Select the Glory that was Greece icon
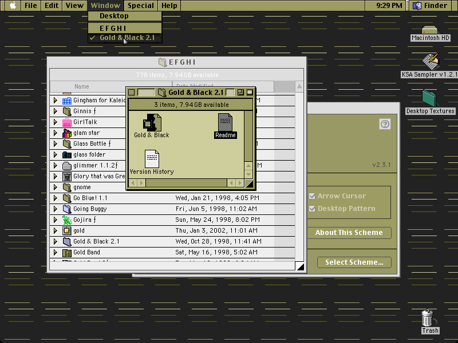The width and height of the screenshot is (458, 343). click(67, 177)
